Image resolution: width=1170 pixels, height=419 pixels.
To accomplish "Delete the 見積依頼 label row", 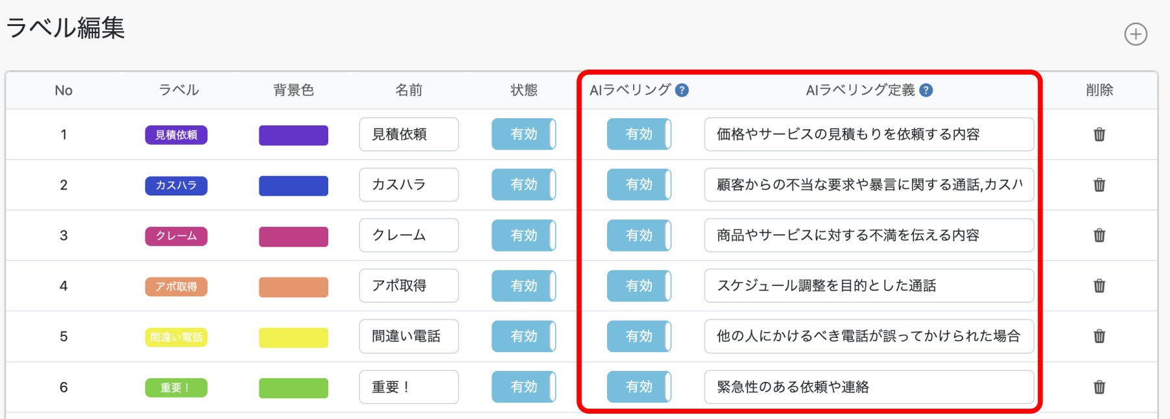I will click(1099, 134).
